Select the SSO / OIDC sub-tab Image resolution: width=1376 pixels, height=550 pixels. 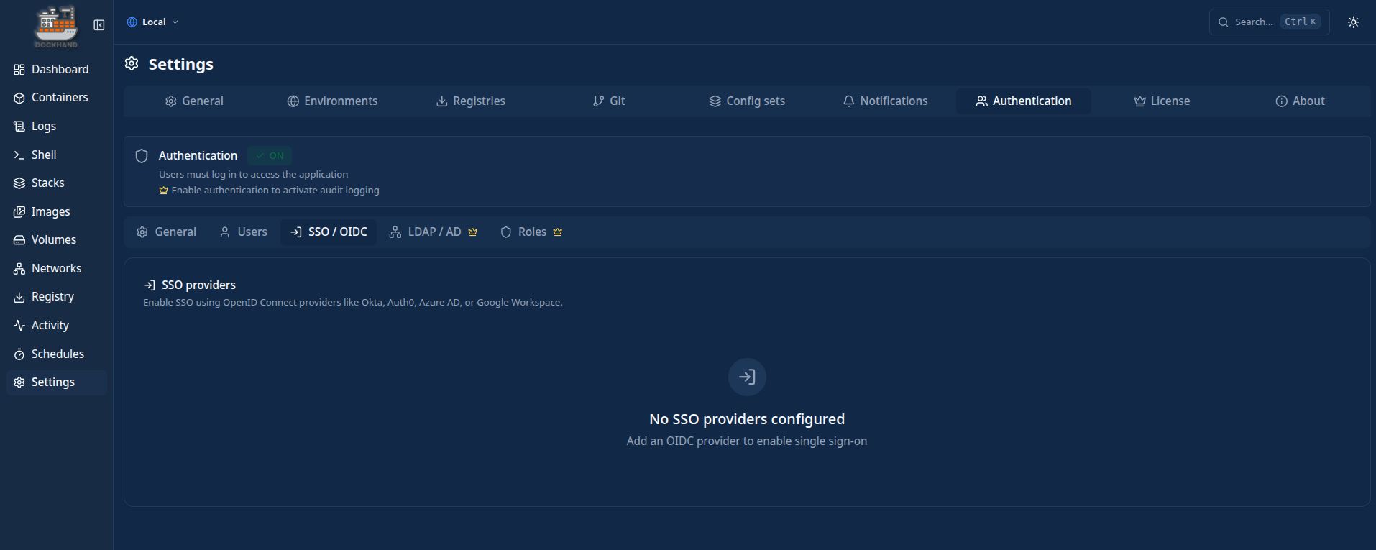click(x=329, y=232)
